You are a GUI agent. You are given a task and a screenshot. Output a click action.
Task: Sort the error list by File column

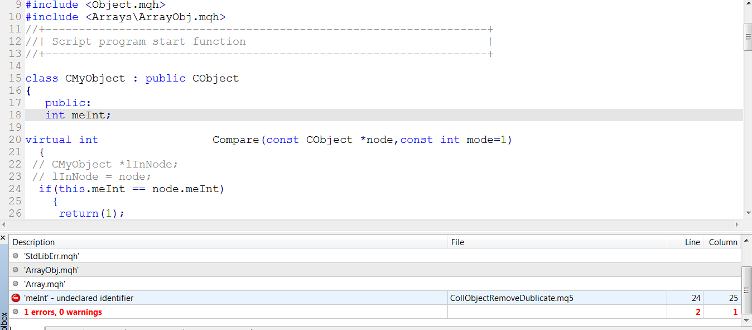pyautogui.click(x=557, y=242)
